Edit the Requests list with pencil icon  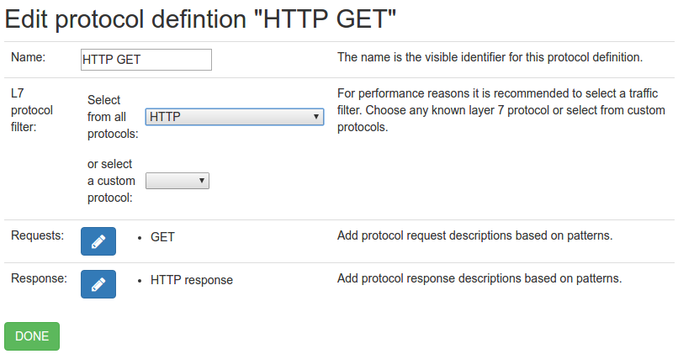98,241
